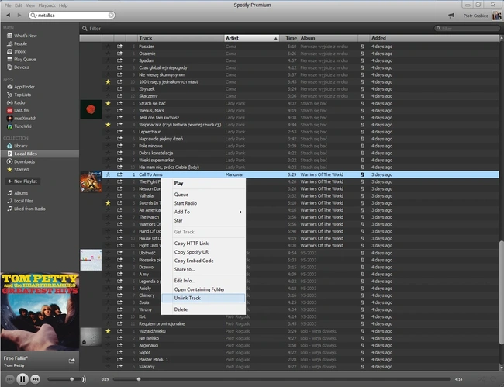Image resolution: width=504 pixels, height=387 pixels.
Task: Open Starred collection
Action: pyautogui.click(x=18, y=169)
